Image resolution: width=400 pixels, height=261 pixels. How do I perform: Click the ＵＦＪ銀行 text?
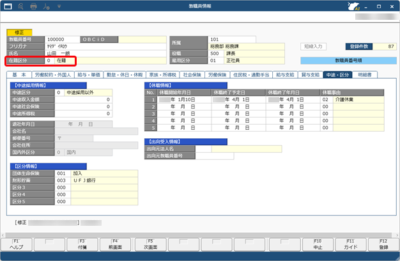pos(84,180)
